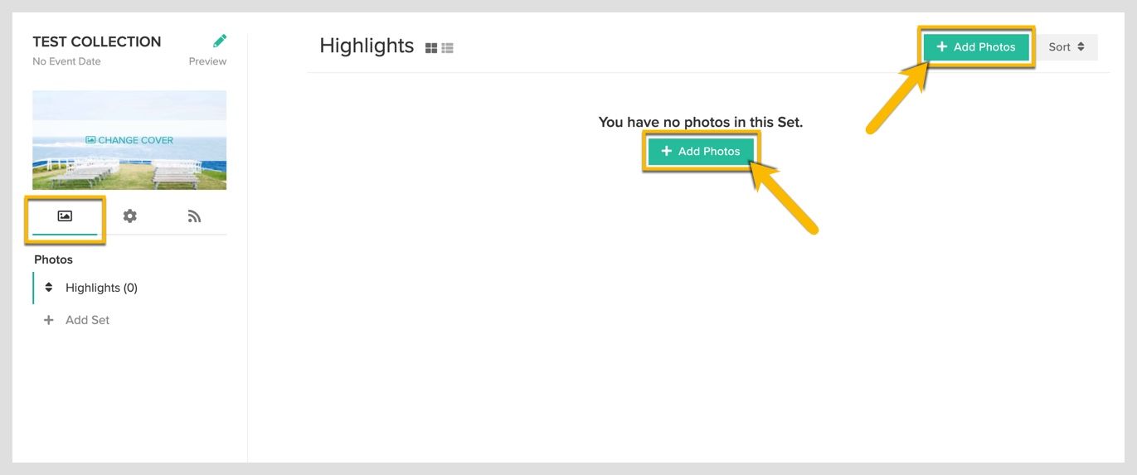Screen dimensions: 1137x475
Task: Switch Highlights to grid view
Action: pos(431,48)
